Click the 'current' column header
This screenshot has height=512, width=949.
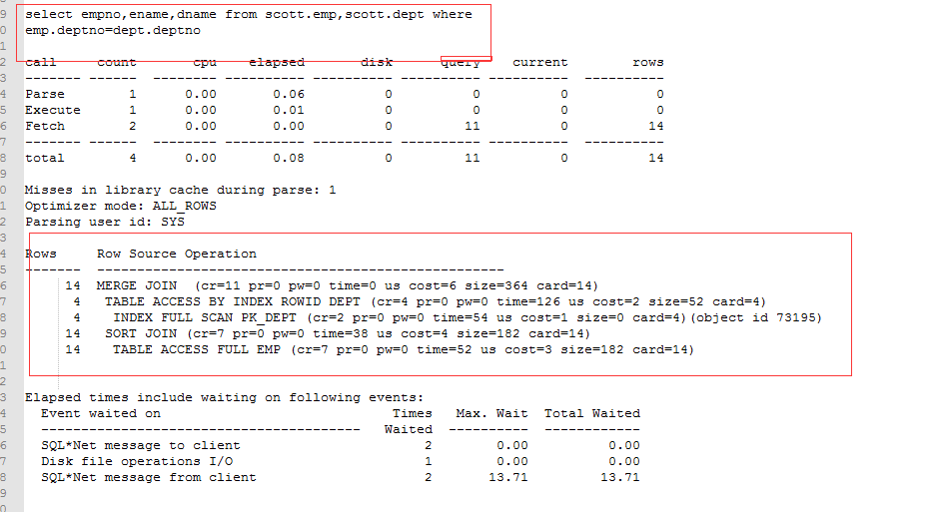point(539,62)
